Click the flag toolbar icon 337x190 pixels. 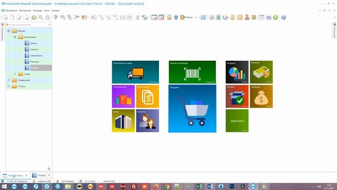pyautogui.click(x=77, y=17)
